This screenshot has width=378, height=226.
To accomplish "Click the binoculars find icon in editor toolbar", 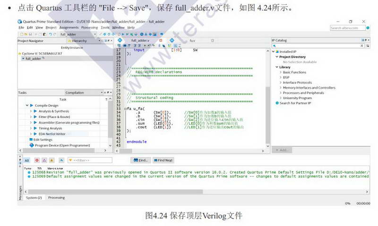I will pyautogui.click(x=125, y=45).
